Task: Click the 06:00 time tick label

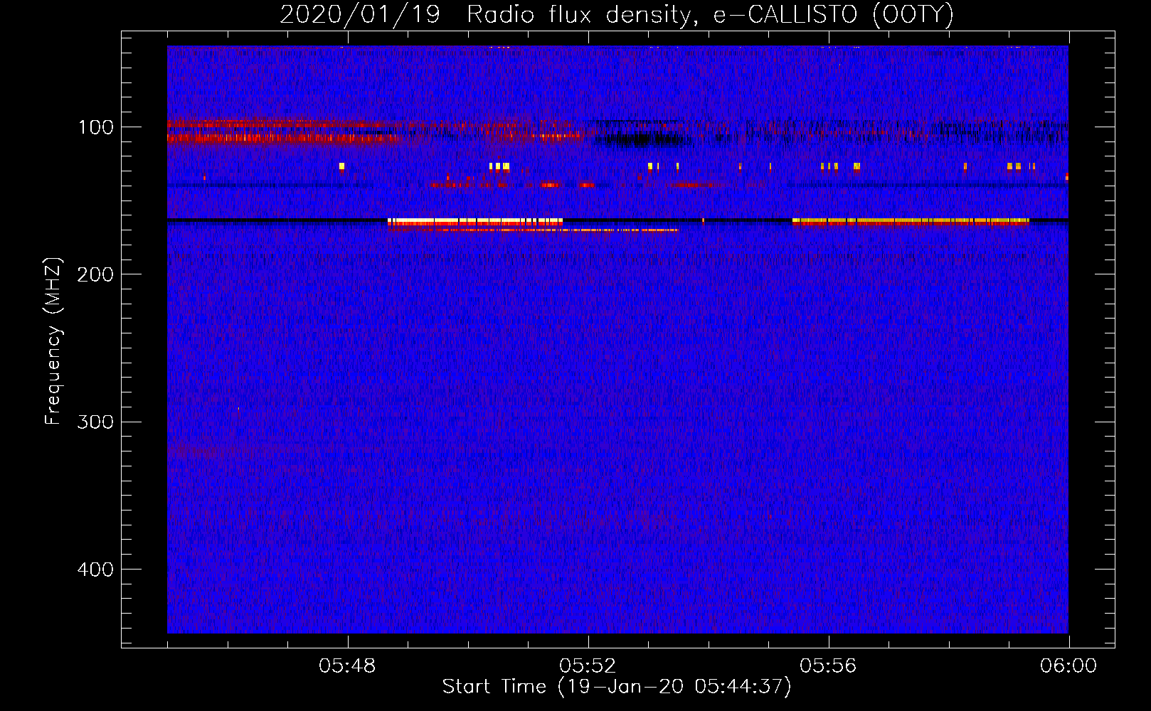Action: (x=1068, y=666)
